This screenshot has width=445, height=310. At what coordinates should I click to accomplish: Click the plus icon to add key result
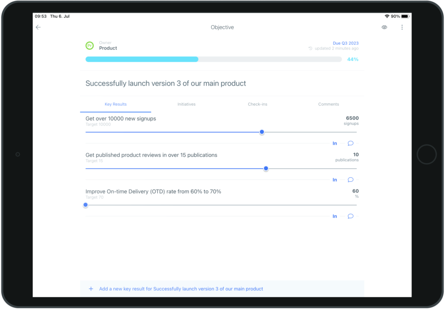click(91, 289)
